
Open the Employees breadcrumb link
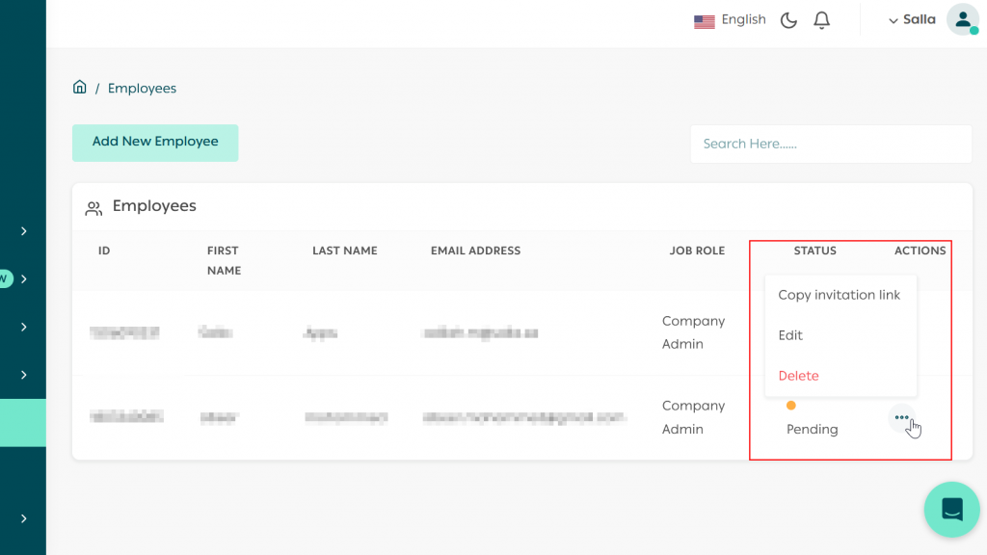pyautogui.click(x=142, y=89)
